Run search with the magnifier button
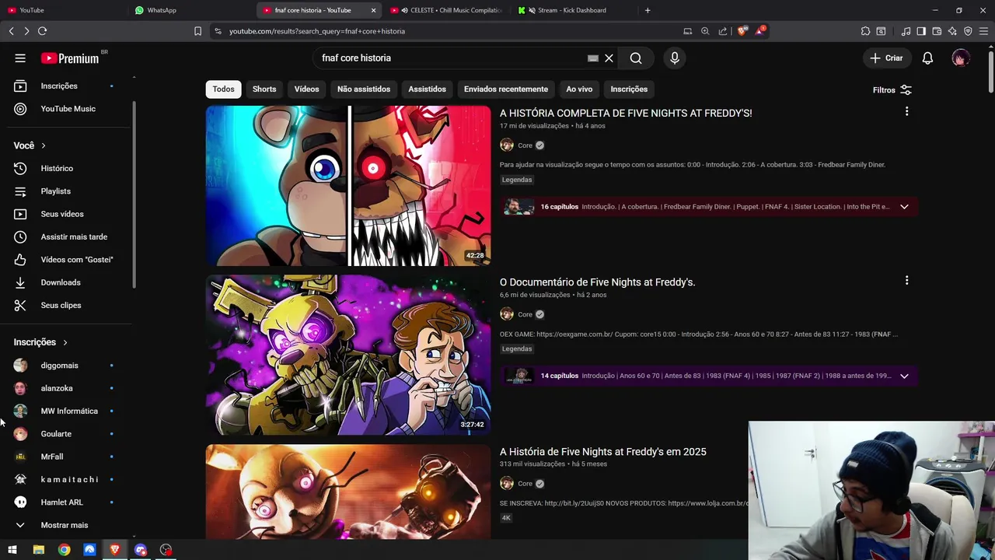995x560 pixels. 636,58
